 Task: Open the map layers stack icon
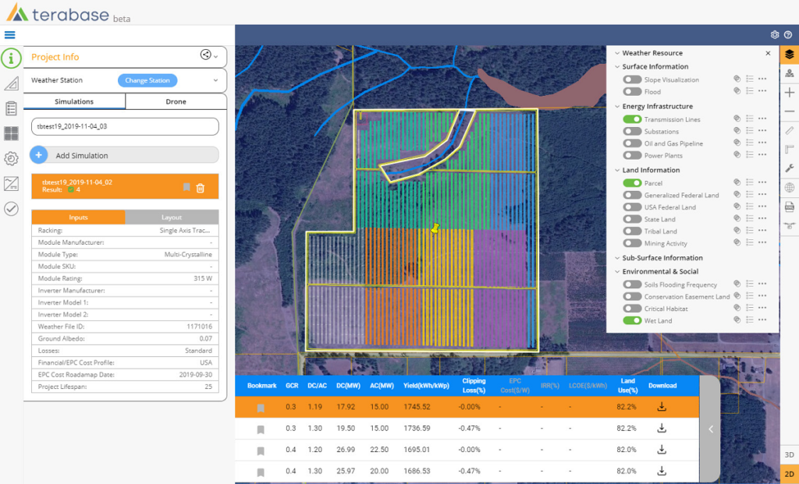[789, 54]
